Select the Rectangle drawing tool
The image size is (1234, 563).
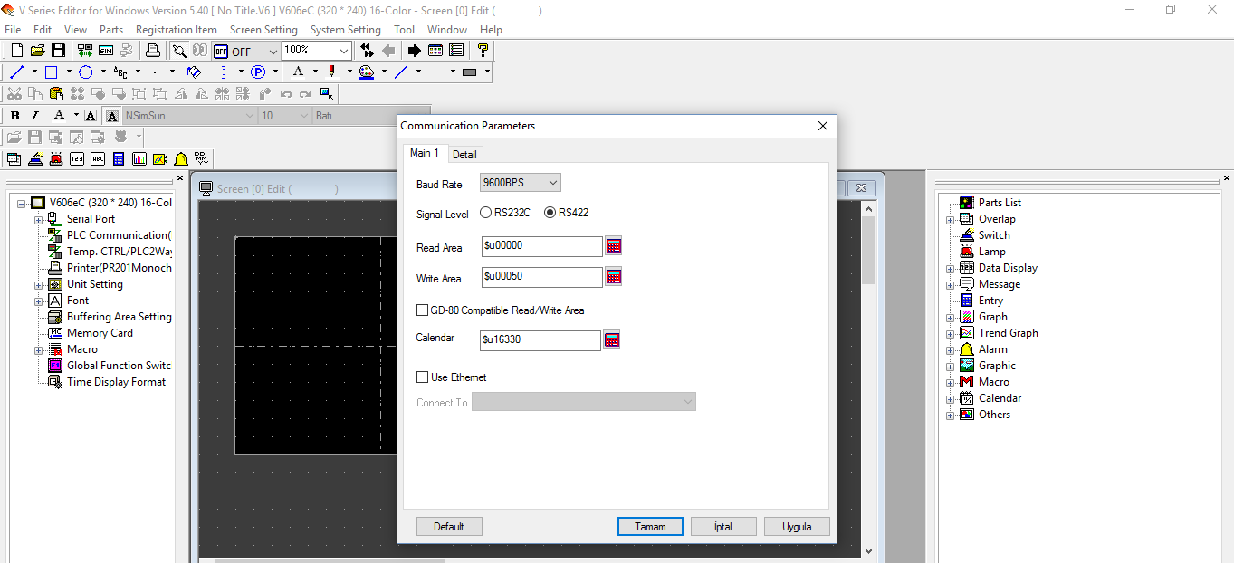pyautogui.click(x=52, y=72)
